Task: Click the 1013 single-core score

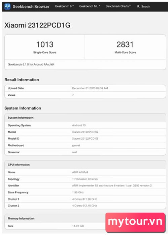Action: click(45, 45)
